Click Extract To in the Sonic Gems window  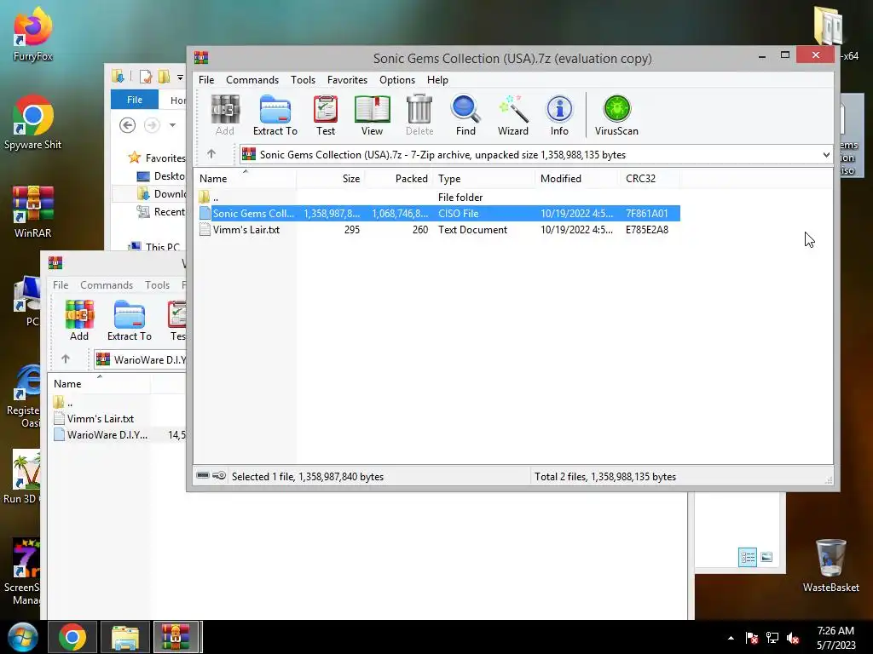point(275,115)
